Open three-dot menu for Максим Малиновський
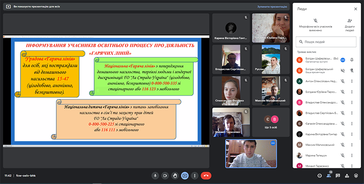The height and width of the screenshot is (184, 364). 352,145
